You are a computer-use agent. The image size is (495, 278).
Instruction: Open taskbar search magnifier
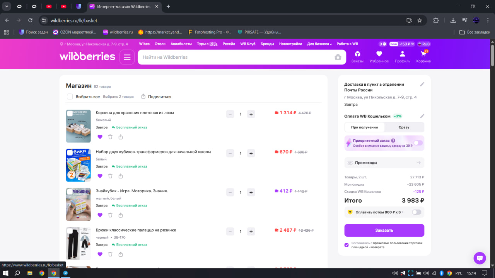[17, 273]
